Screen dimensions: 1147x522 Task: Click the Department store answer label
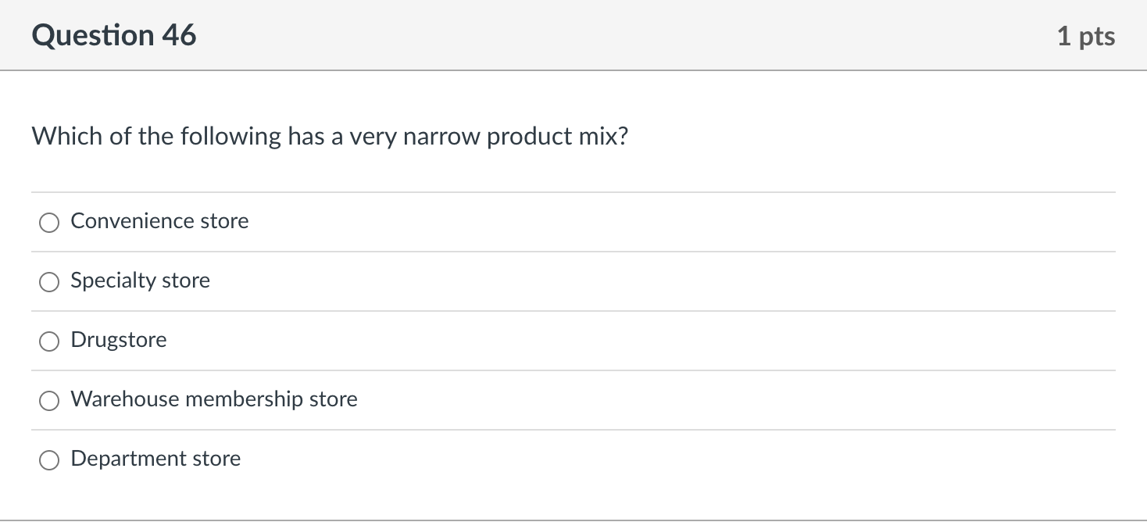click(x=155, y=458)
